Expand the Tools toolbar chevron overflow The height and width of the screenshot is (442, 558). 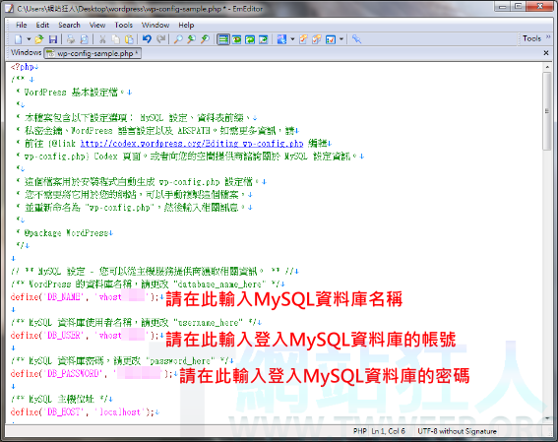[x=548, y=37]
